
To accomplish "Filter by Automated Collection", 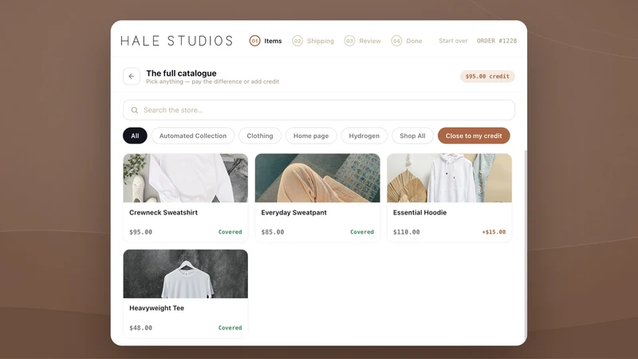I will (193, 136).
